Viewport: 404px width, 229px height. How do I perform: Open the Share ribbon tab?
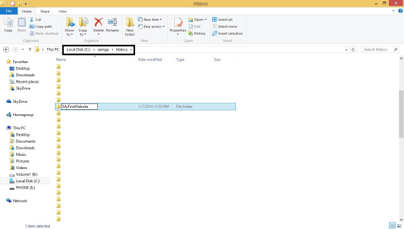tap(45, 11)
